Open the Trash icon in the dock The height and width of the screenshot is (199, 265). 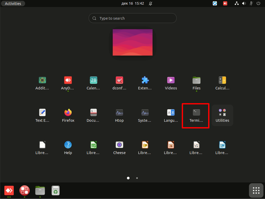55,191
